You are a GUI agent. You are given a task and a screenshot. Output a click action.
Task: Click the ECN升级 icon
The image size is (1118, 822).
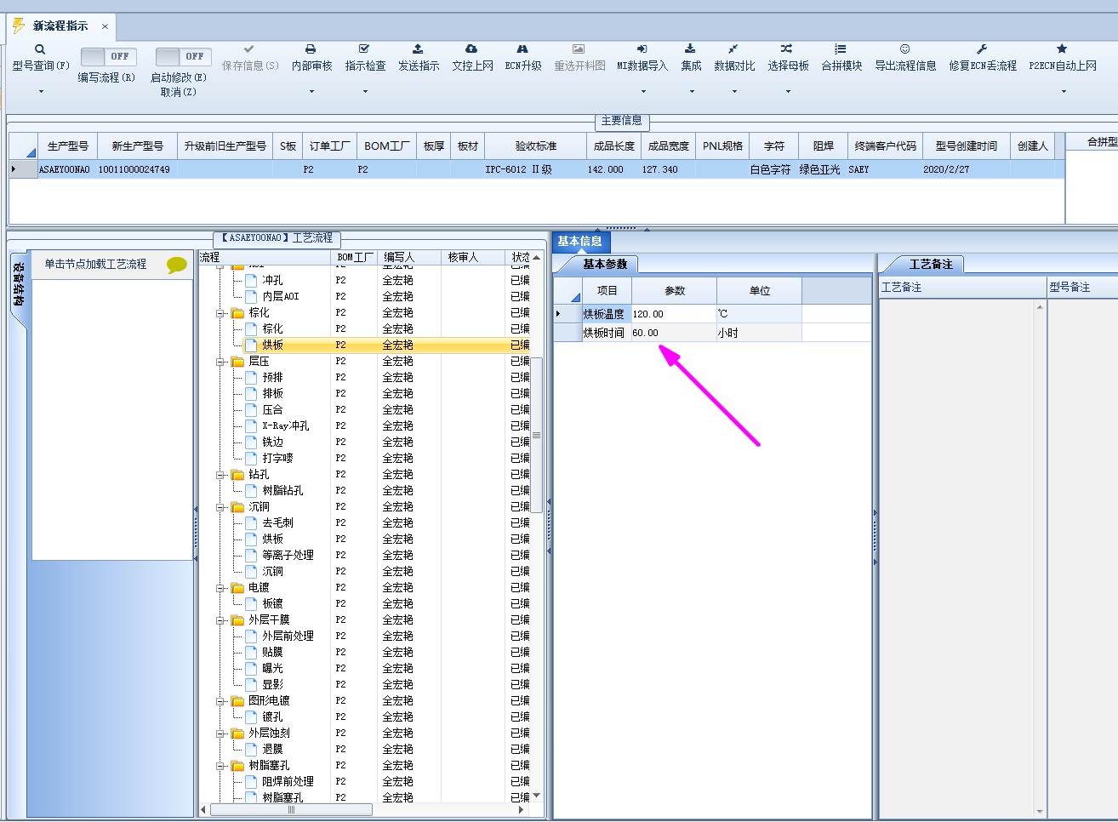click(522, 49)
